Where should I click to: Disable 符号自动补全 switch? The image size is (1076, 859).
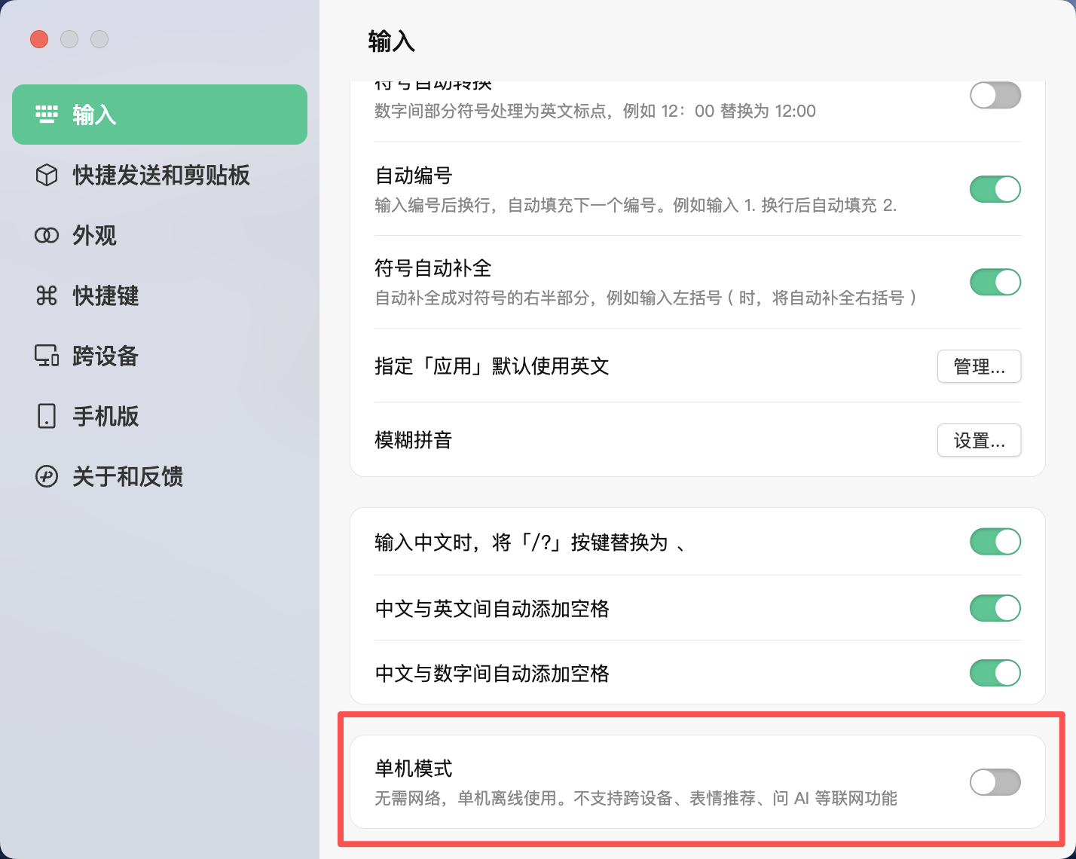995,282
